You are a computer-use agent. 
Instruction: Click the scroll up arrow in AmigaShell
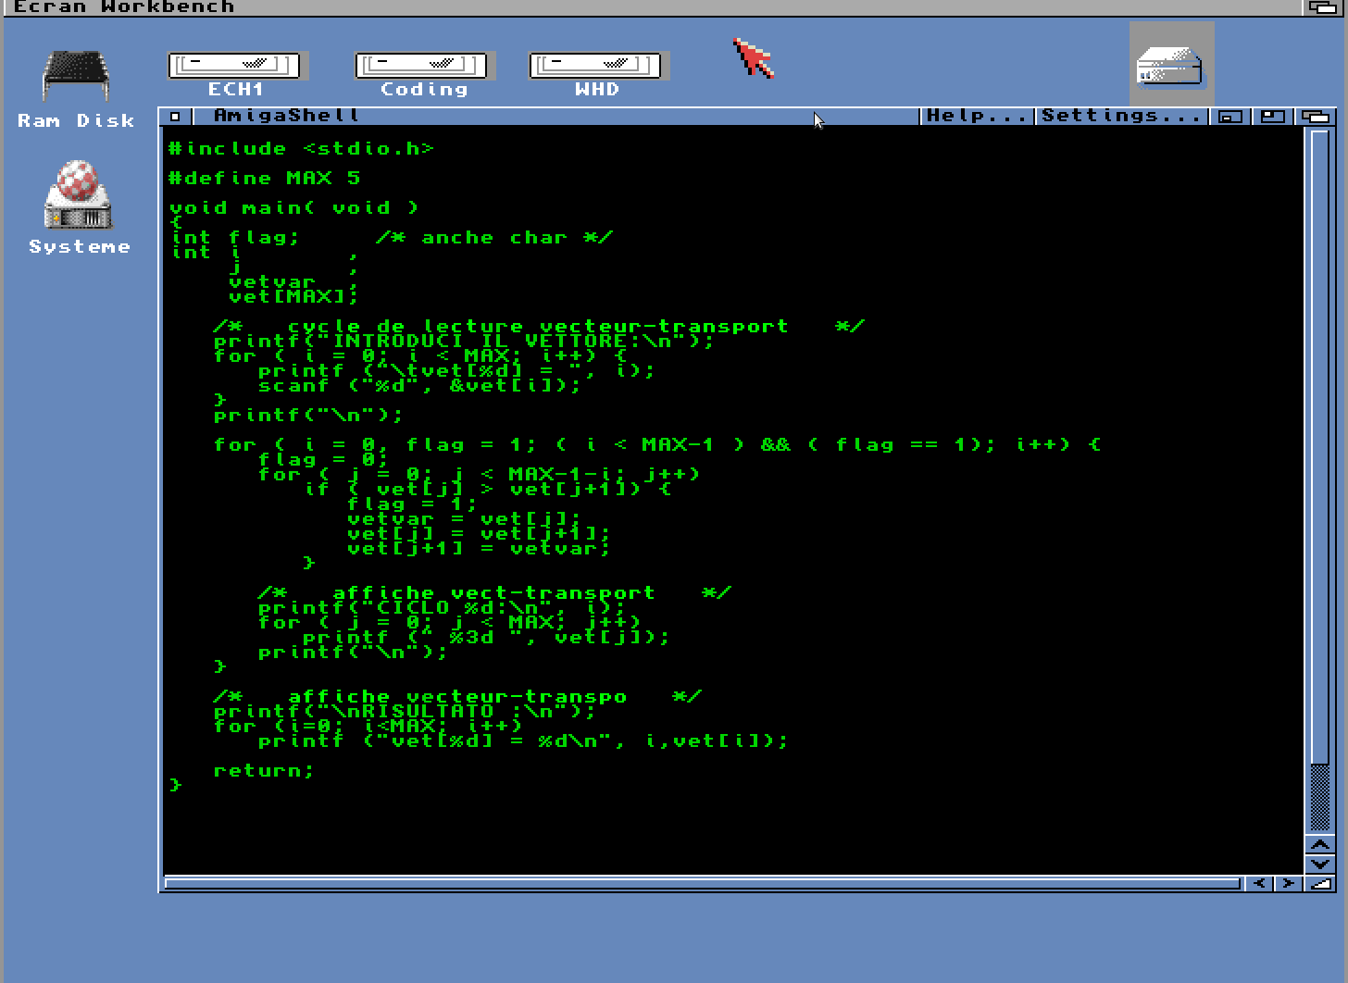[1319, 844]
